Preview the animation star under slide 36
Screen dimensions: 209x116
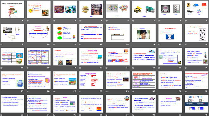pos(80,115)
